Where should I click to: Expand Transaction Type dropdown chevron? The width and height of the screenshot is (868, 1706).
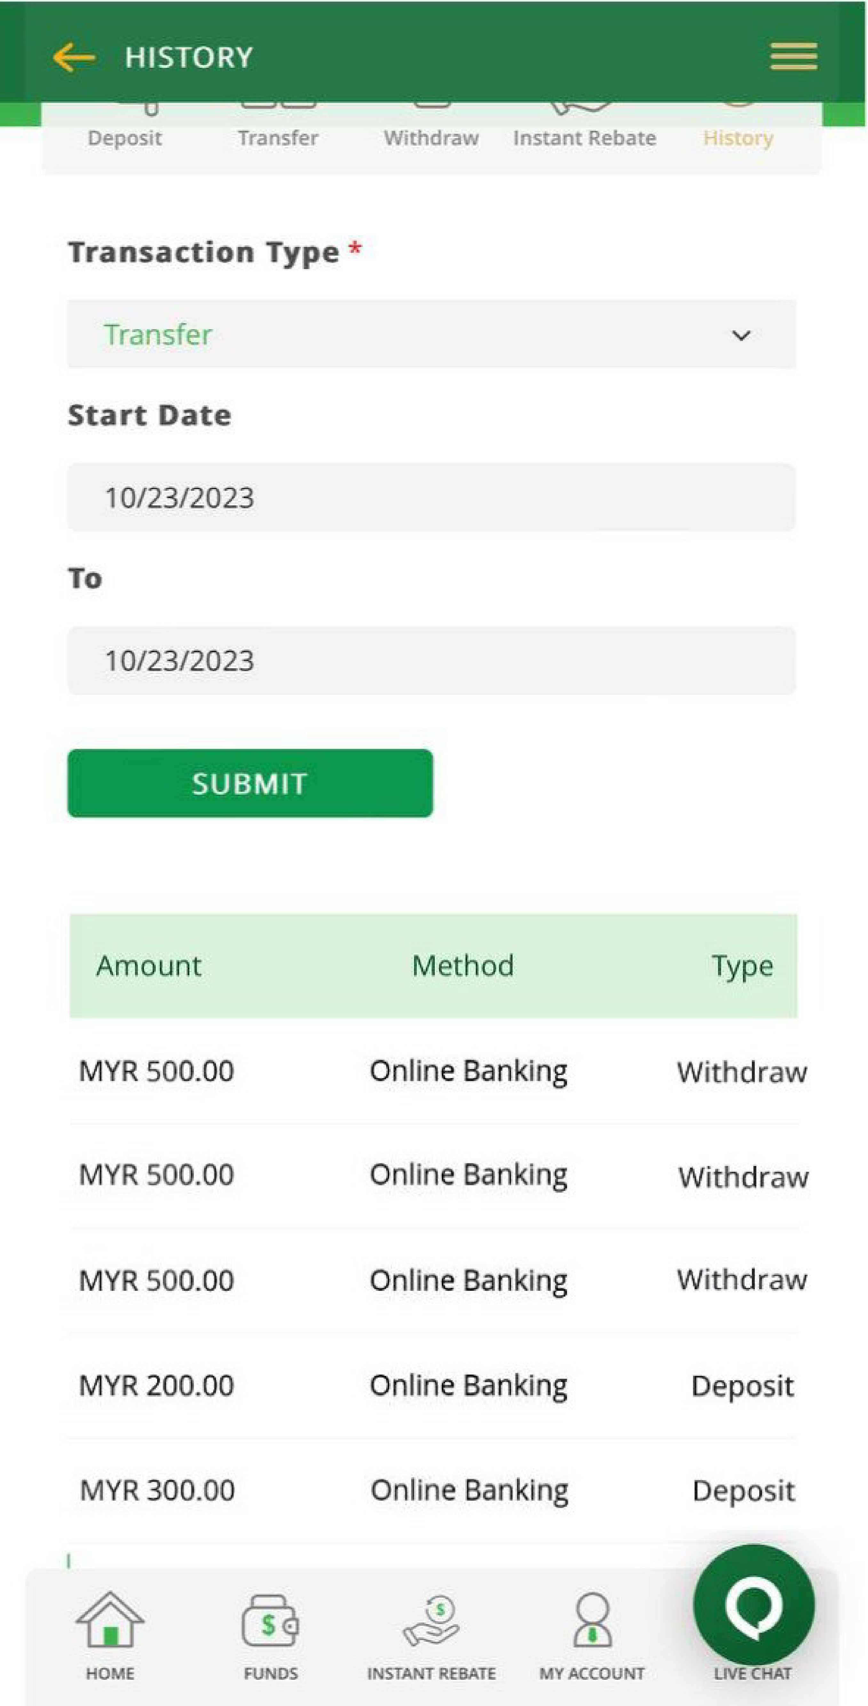(x=741, y=335)
